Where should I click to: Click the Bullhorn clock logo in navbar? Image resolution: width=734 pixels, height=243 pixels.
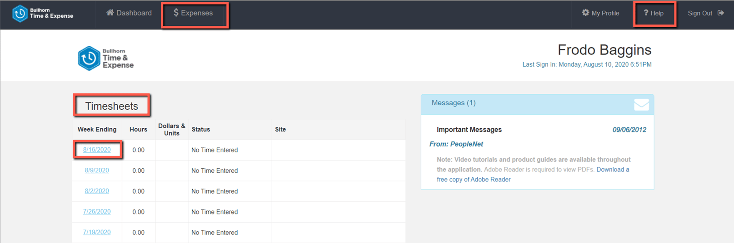20,14
